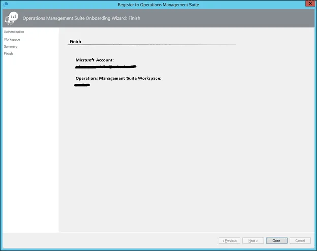Select the Finish step in the sidebar
The width and height of the screenshot is (317, 251).
8,54
